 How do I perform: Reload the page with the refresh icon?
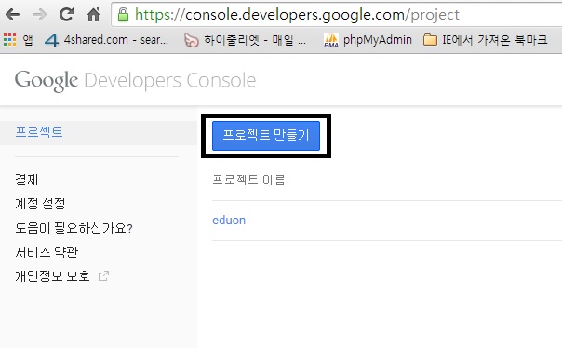point(66,14)
